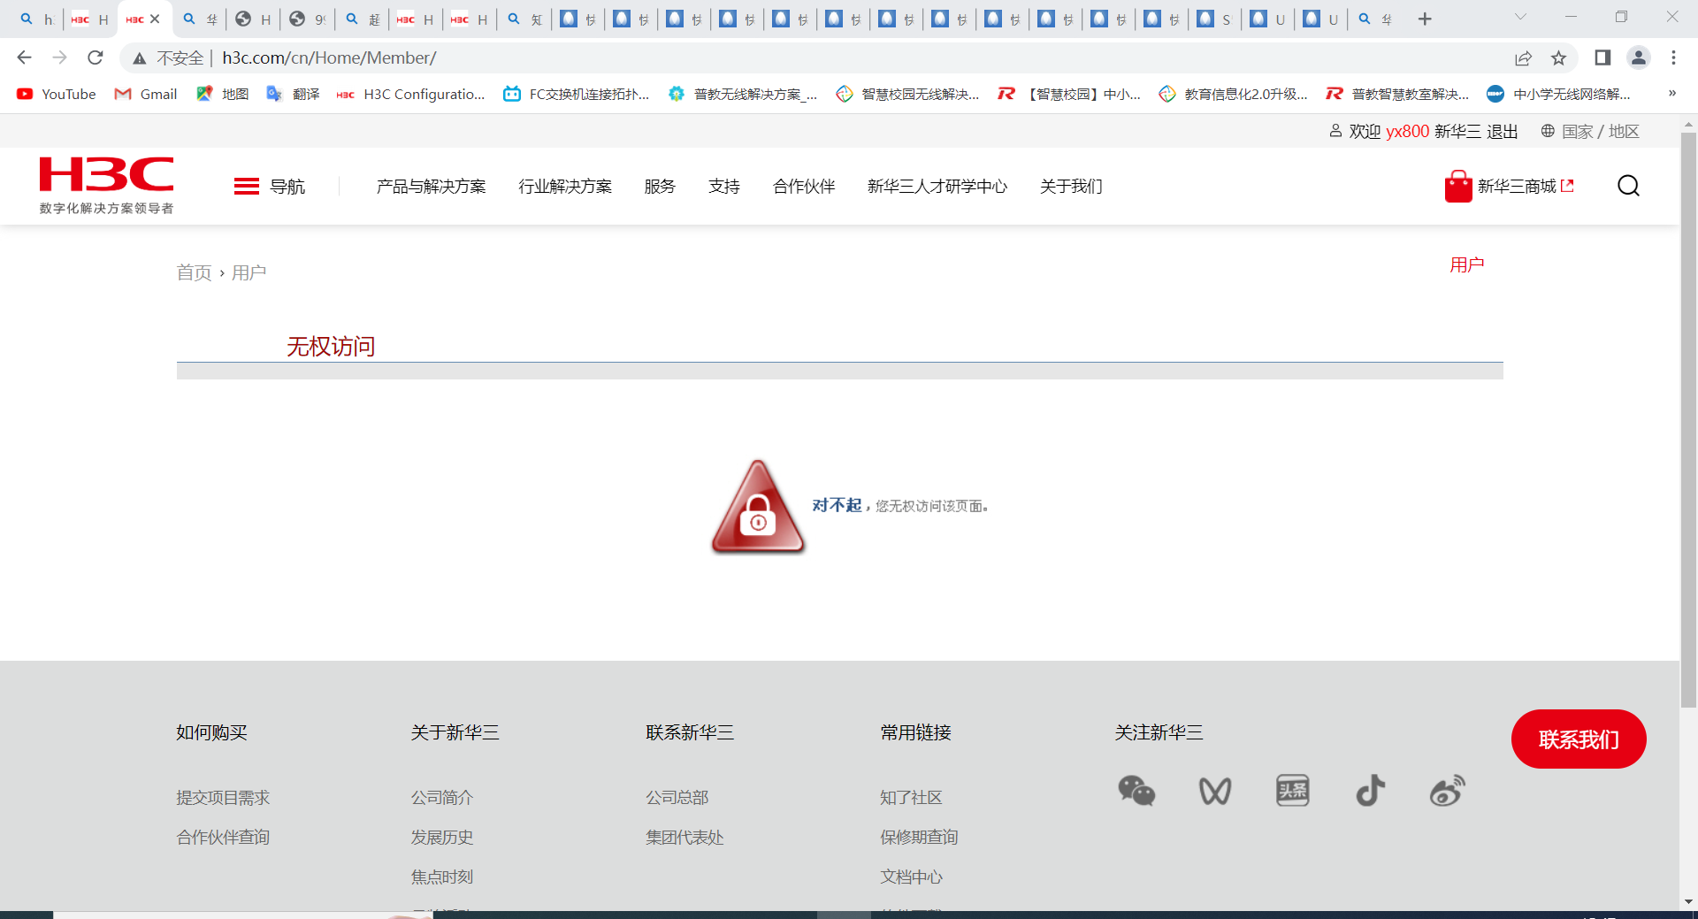The width and height of the screenshot is (1698, 919).
Task: Click the WeChat icon in footer
Action: click(x=1136, y=791)
